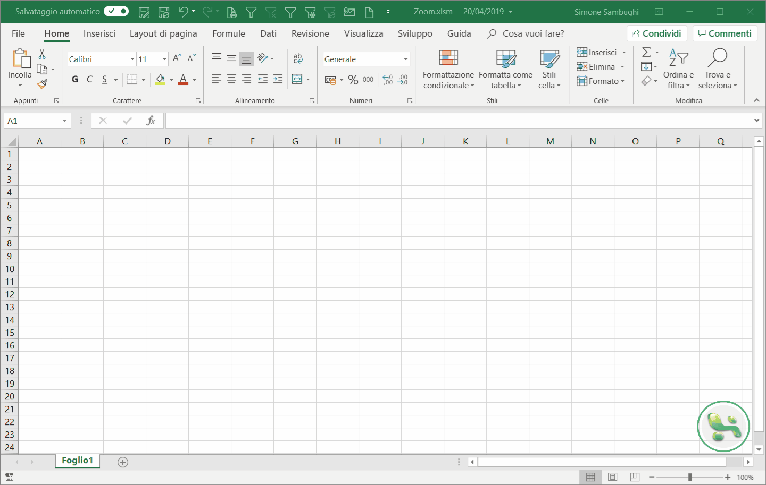Click the increase decimal icon

[x=387, y=79]
